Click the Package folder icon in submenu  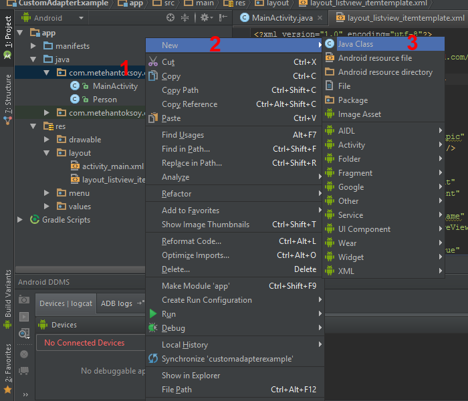[330, 100]
